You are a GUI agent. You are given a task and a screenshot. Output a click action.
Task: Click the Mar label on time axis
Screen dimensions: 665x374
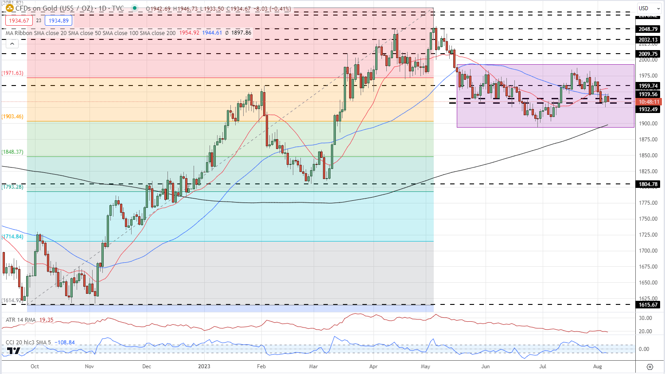coord(314,366)
